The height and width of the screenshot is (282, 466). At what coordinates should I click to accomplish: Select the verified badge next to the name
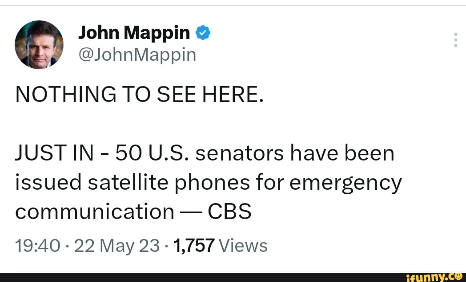tap(203, 32)
